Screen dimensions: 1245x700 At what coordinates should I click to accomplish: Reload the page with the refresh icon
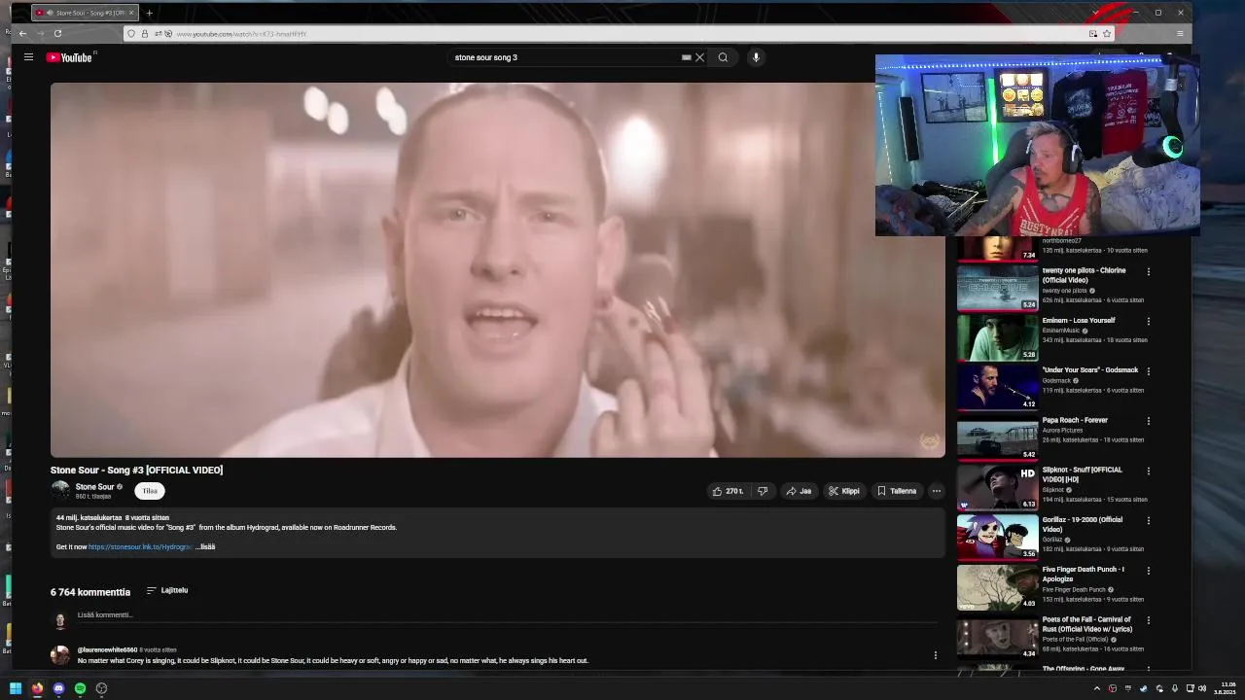click(x=57, y=33)
